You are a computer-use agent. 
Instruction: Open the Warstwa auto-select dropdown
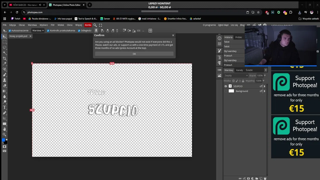pos(38,30)
